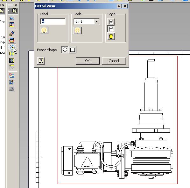Click the Draft View sketch icon
The height and width of the screenshot is (188, 190).
tap(12, 82)
